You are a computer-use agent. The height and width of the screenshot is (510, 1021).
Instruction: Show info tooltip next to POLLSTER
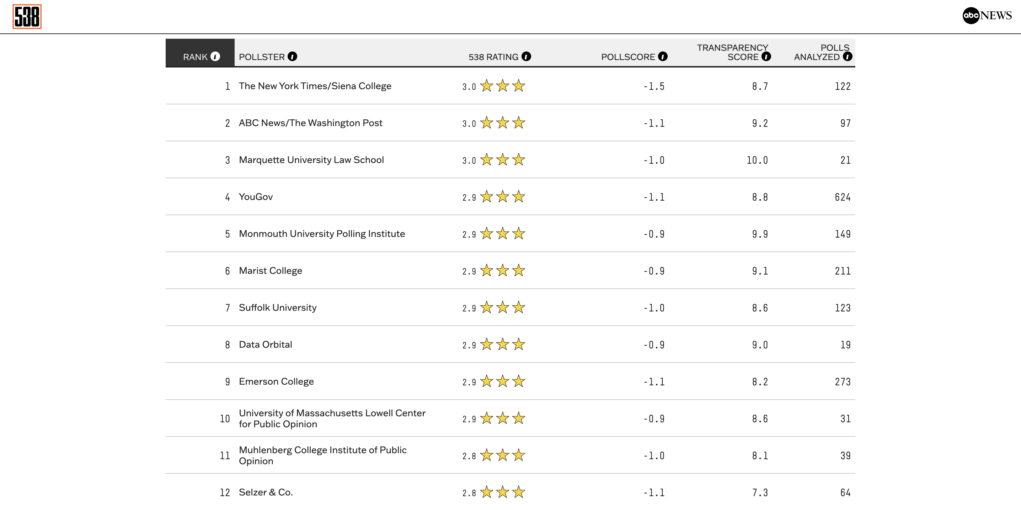pos(293,56)
